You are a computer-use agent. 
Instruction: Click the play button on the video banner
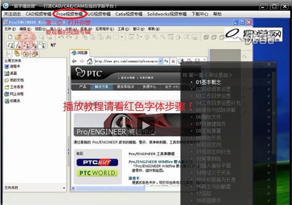tap(146, 125)
